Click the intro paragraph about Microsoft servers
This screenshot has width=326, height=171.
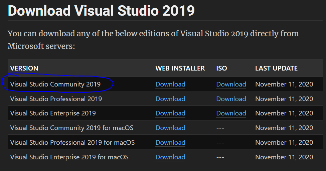pyautogui.click(x=153, y=40)
